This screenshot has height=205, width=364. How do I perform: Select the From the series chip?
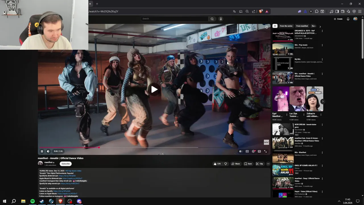tap(286, 26)
